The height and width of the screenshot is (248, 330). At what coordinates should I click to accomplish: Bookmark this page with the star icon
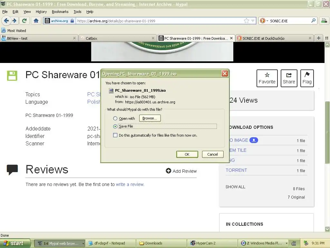click(247, 21)
